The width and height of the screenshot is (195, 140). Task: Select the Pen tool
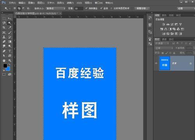pyautogui.click(x=4, y=51)
